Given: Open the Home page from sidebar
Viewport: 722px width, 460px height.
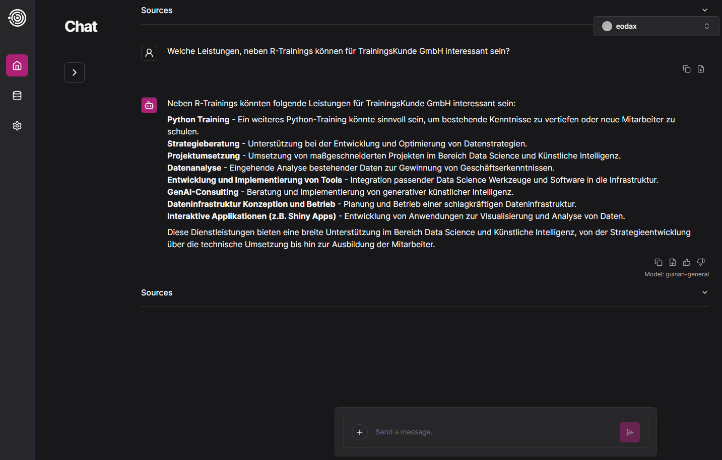Looking at the screenshot, I should [x=17, y=65].
